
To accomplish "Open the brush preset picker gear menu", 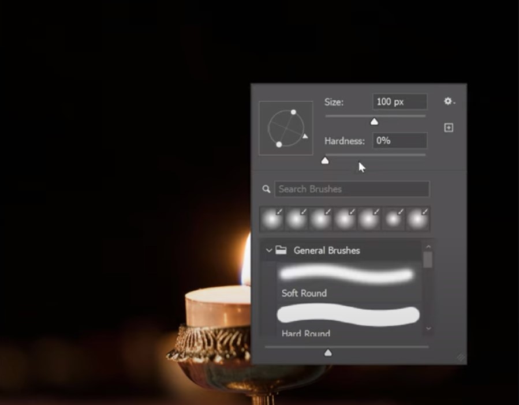I will (x=449, y=102).
